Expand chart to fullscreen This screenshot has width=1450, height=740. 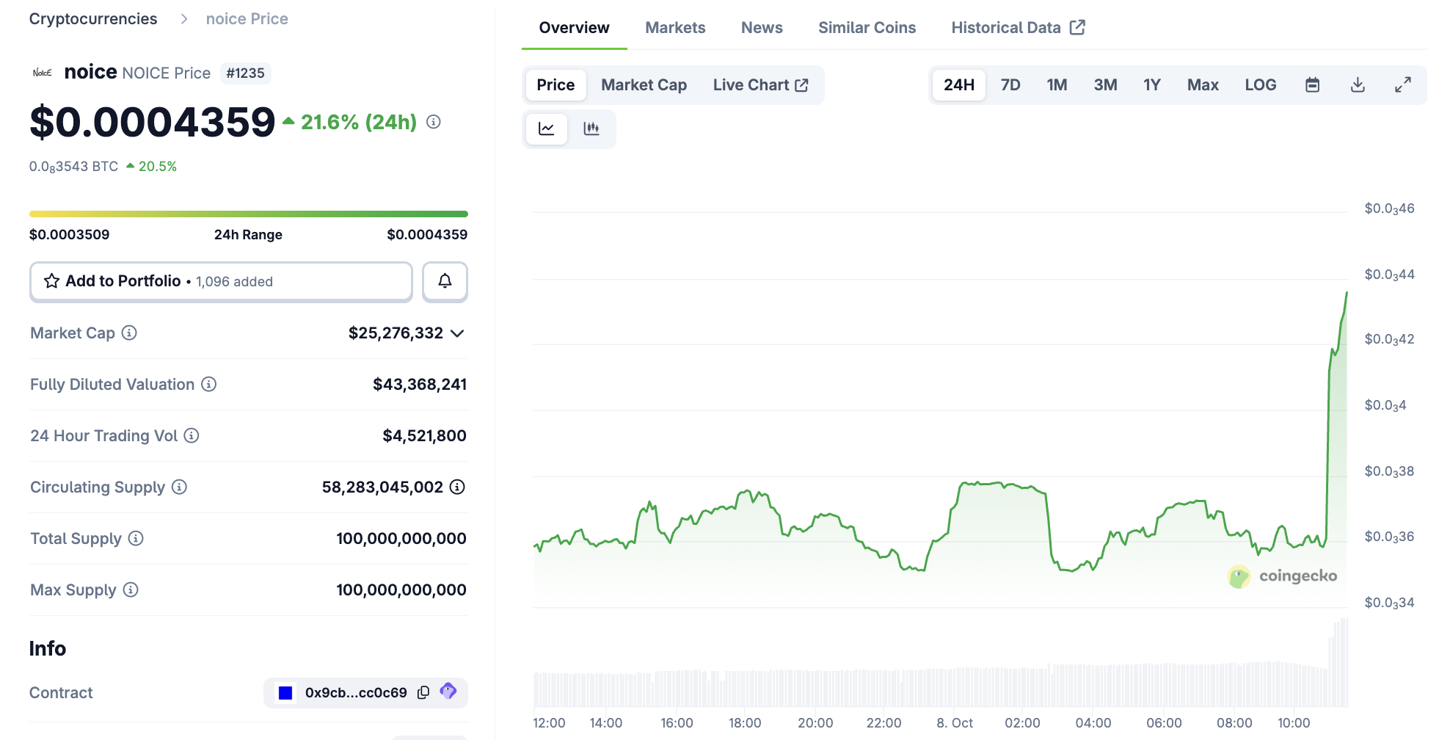[1402, 85]
